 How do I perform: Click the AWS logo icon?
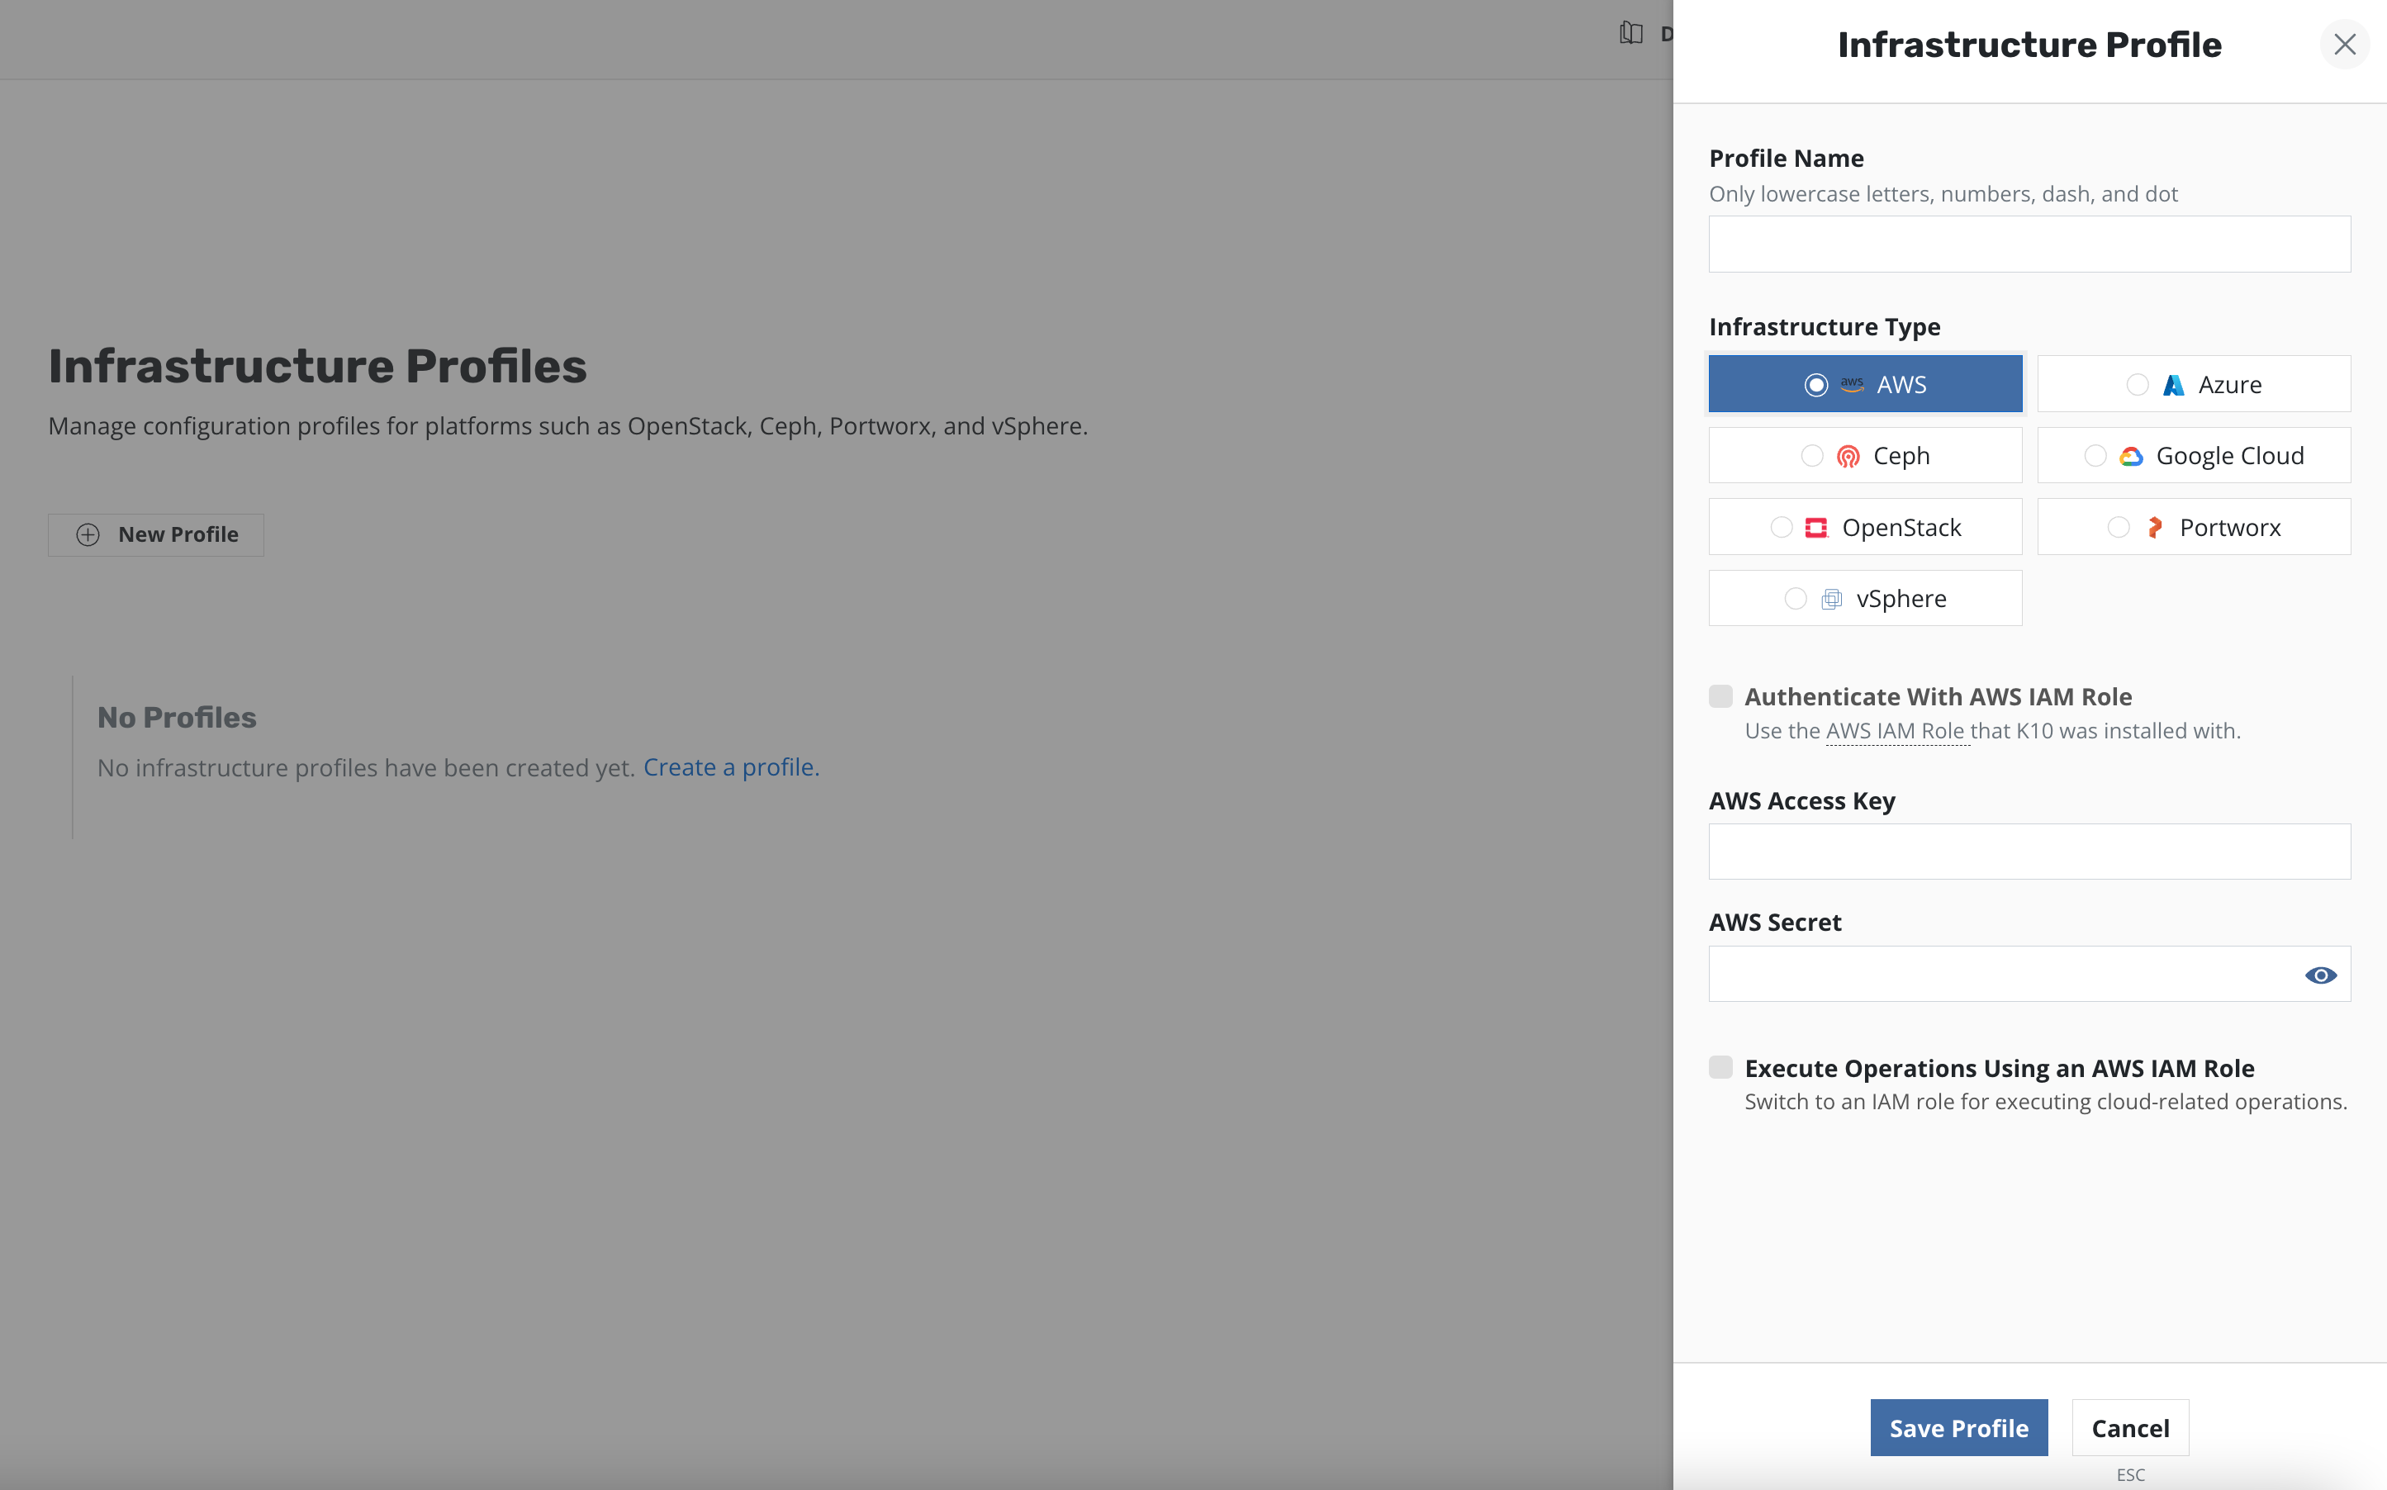pyautogui.click(x=1851, y=384)
